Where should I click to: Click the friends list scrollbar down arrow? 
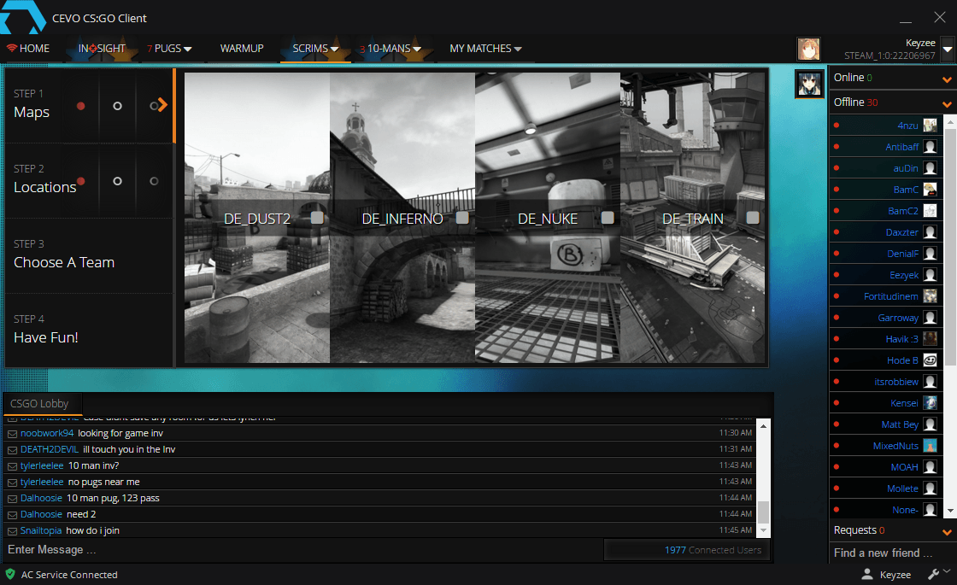949,512
